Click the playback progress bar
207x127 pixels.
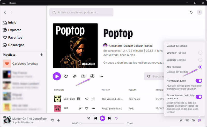[102, 123]
